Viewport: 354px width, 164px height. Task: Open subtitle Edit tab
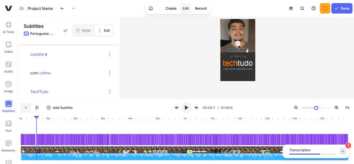click(104, 31)
